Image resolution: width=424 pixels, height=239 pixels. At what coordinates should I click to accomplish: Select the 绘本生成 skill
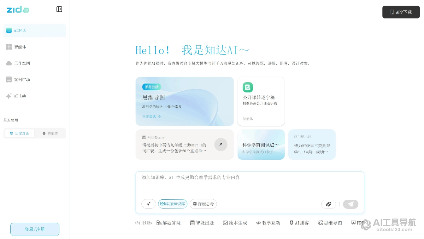[235, 223]
